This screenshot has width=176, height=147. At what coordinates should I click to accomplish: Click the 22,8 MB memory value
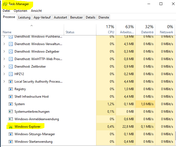pyautogui.click(x=128, y=127)
